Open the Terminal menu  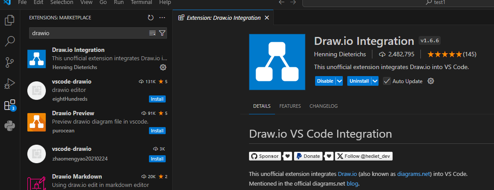(142, 2)
